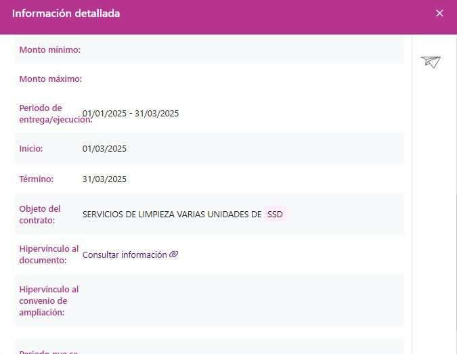Click the highlighted SSD tag
The width and height of the screenshot is (457, 354).
click(275, 215)
